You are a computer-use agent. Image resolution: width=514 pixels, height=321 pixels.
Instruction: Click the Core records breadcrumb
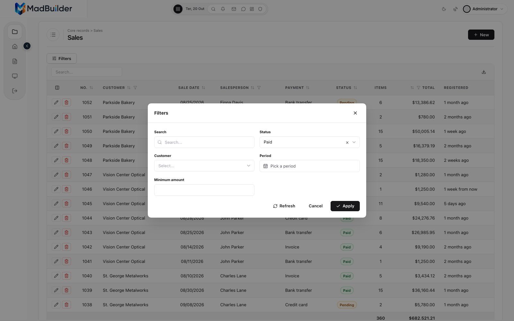tap(78, 30)
